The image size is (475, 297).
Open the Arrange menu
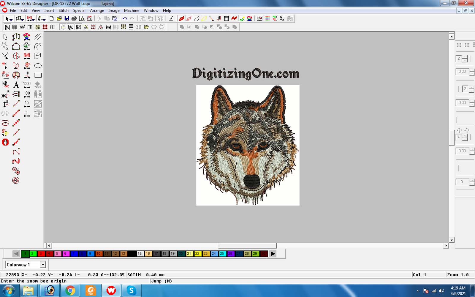coord(97,10)
